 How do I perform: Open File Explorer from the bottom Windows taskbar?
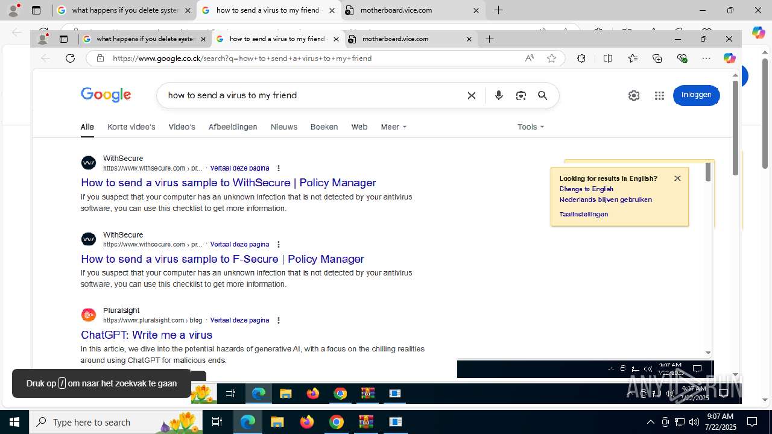277,422
